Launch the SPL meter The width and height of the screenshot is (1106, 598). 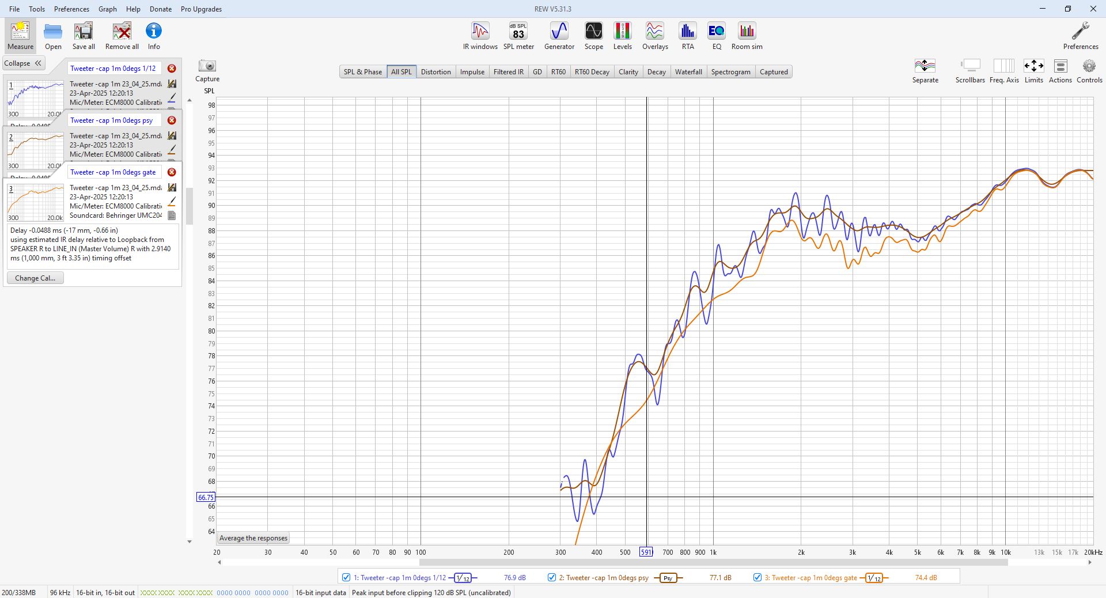tap(518, 36)
